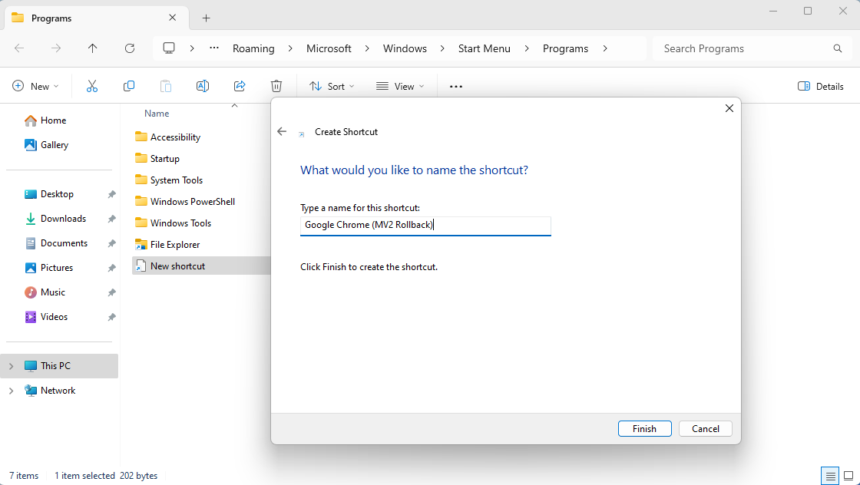The height and width of the screenshot is (485, 860).
Task: Expand Network in the navigation pane
Action: (x=11, y=391)
